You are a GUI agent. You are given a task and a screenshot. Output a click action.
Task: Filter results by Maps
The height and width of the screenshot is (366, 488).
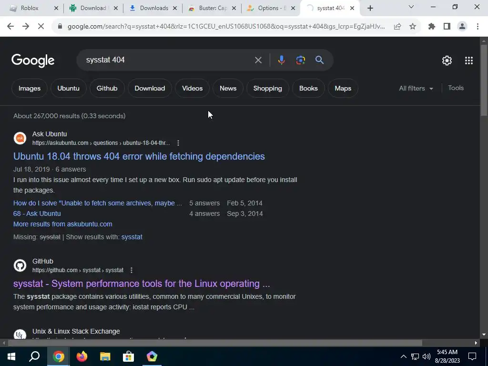coord(343,88)
